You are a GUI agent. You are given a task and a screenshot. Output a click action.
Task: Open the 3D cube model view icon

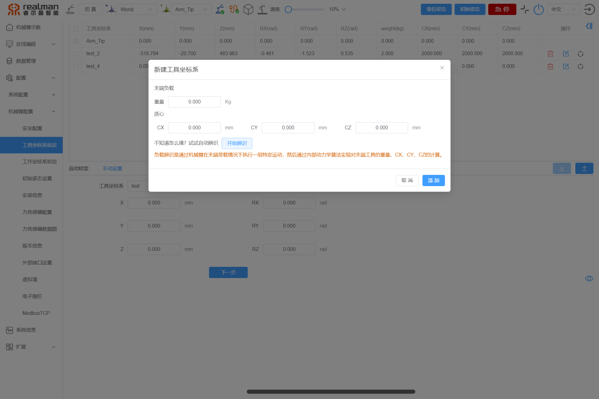pyautogui.click(x=248, y=9)
